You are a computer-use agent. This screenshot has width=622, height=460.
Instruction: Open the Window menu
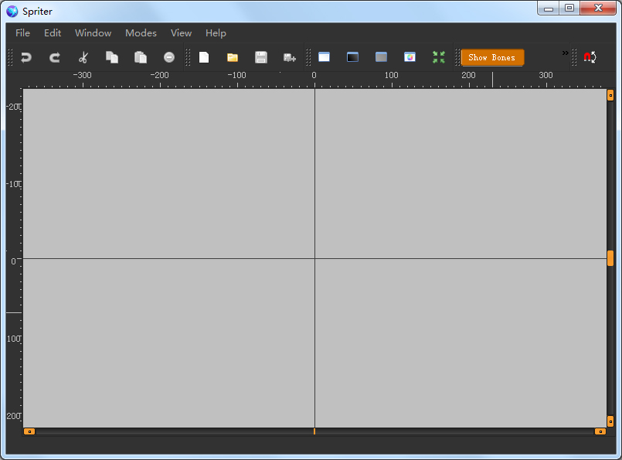[x=93, y=33]
